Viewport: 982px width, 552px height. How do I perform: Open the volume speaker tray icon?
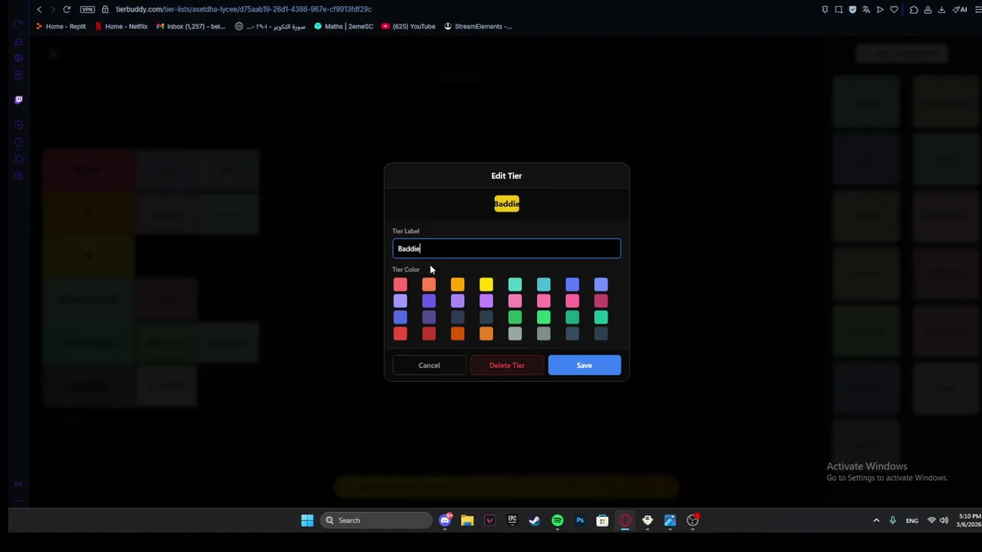[x=944, y=521]
